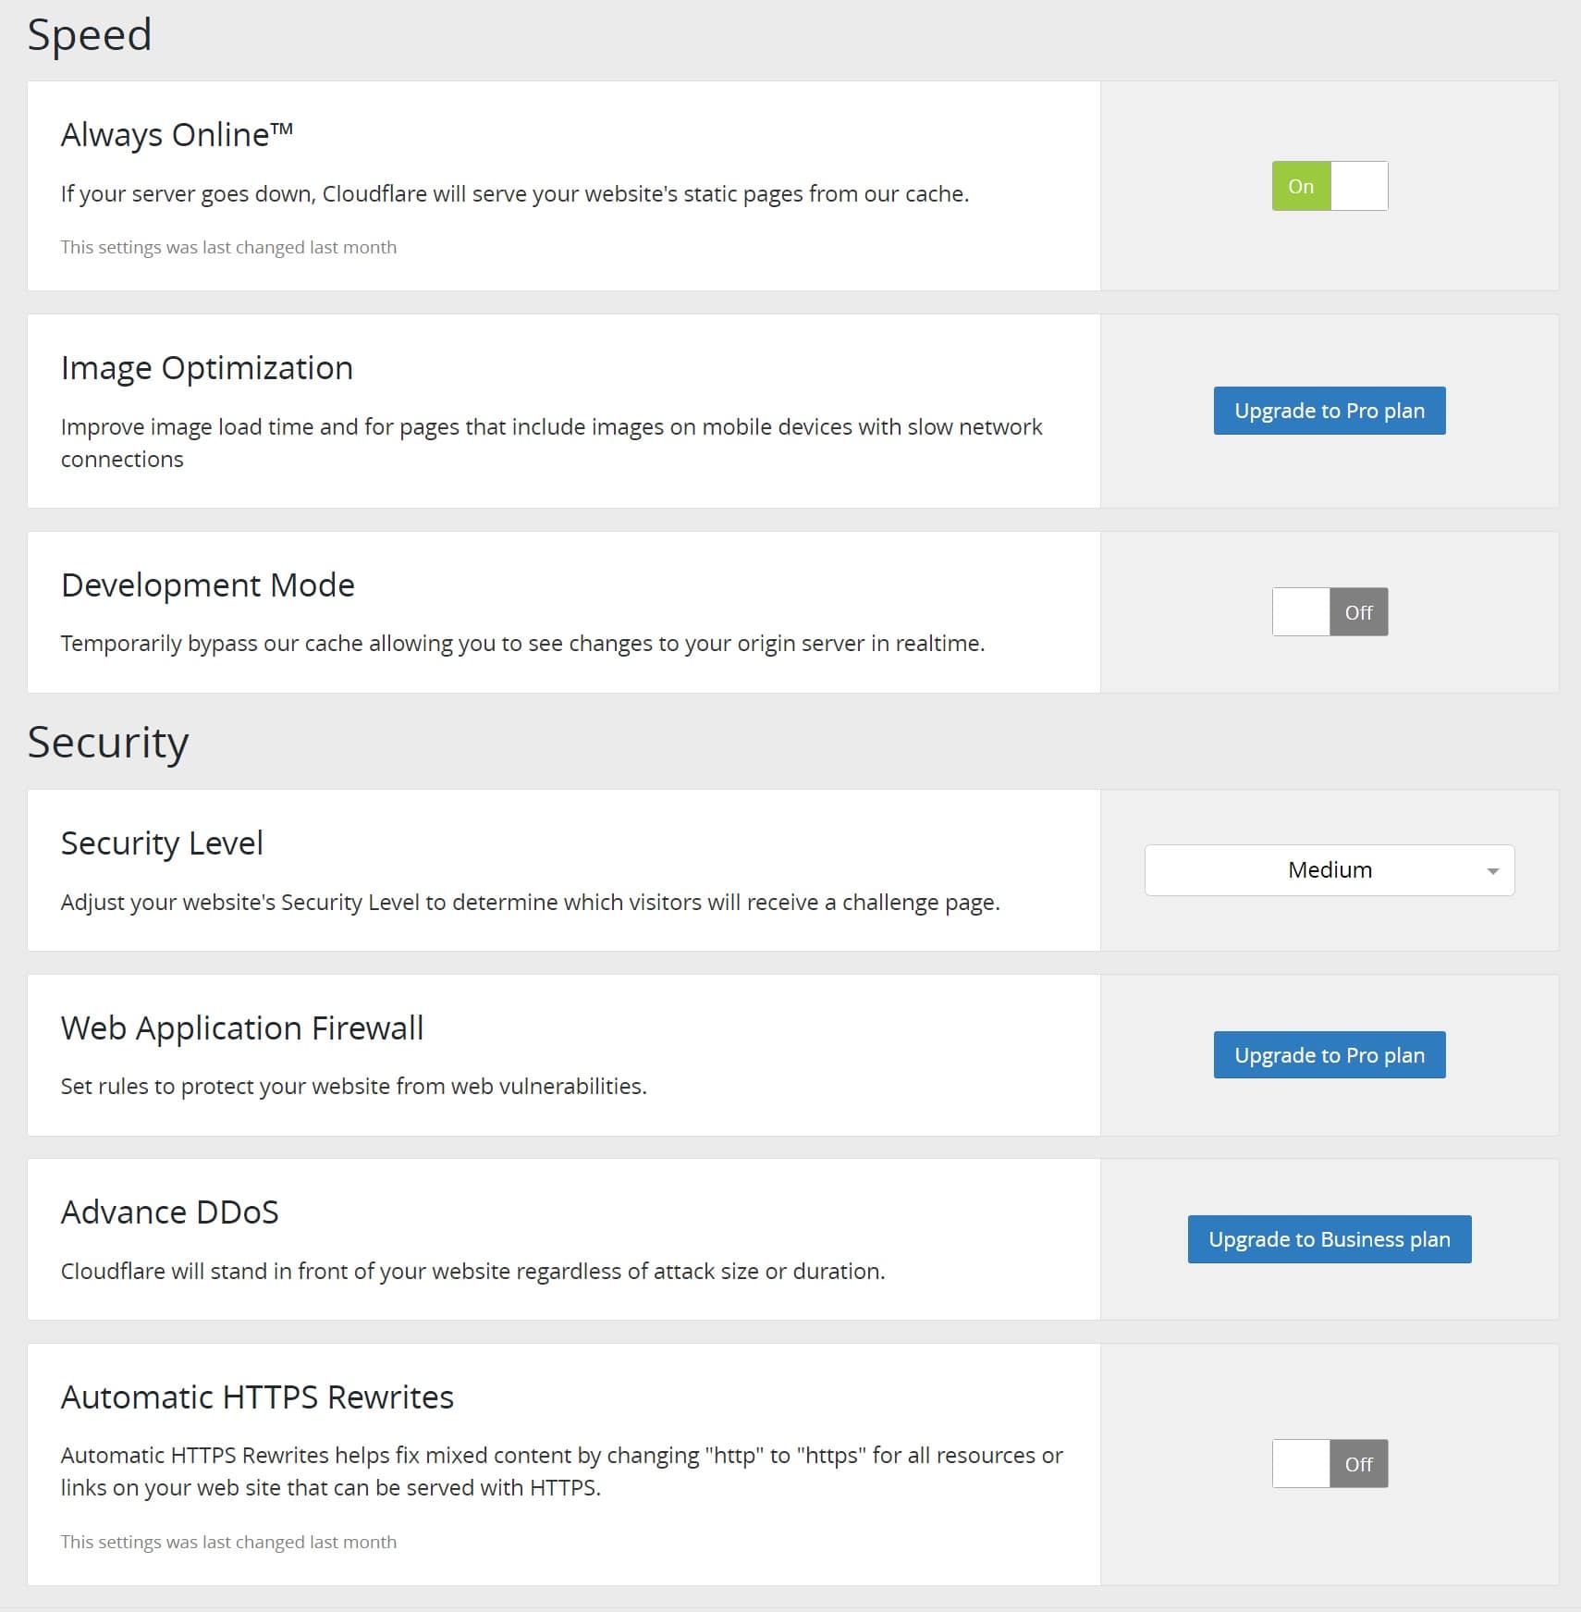Click the Off label on Development Mode switch
Screen dimensions: 1581x1612
click(x=1359, y=611)
